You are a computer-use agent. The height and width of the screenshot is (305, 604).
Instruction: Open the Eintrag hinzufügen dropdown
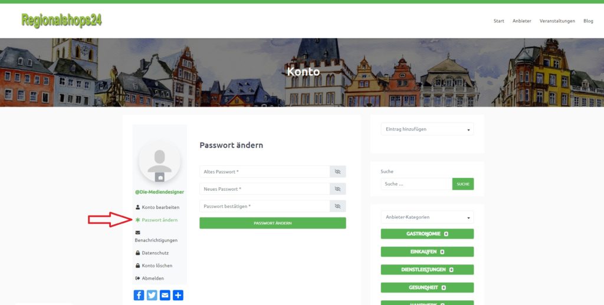coord(427,129)
